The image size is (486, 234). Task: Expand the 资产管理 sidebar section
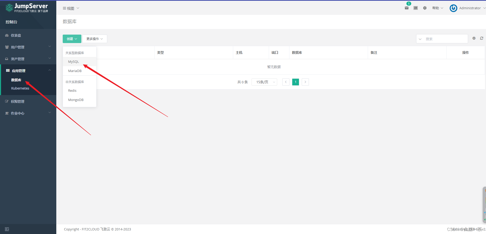[x=28, y=59]
